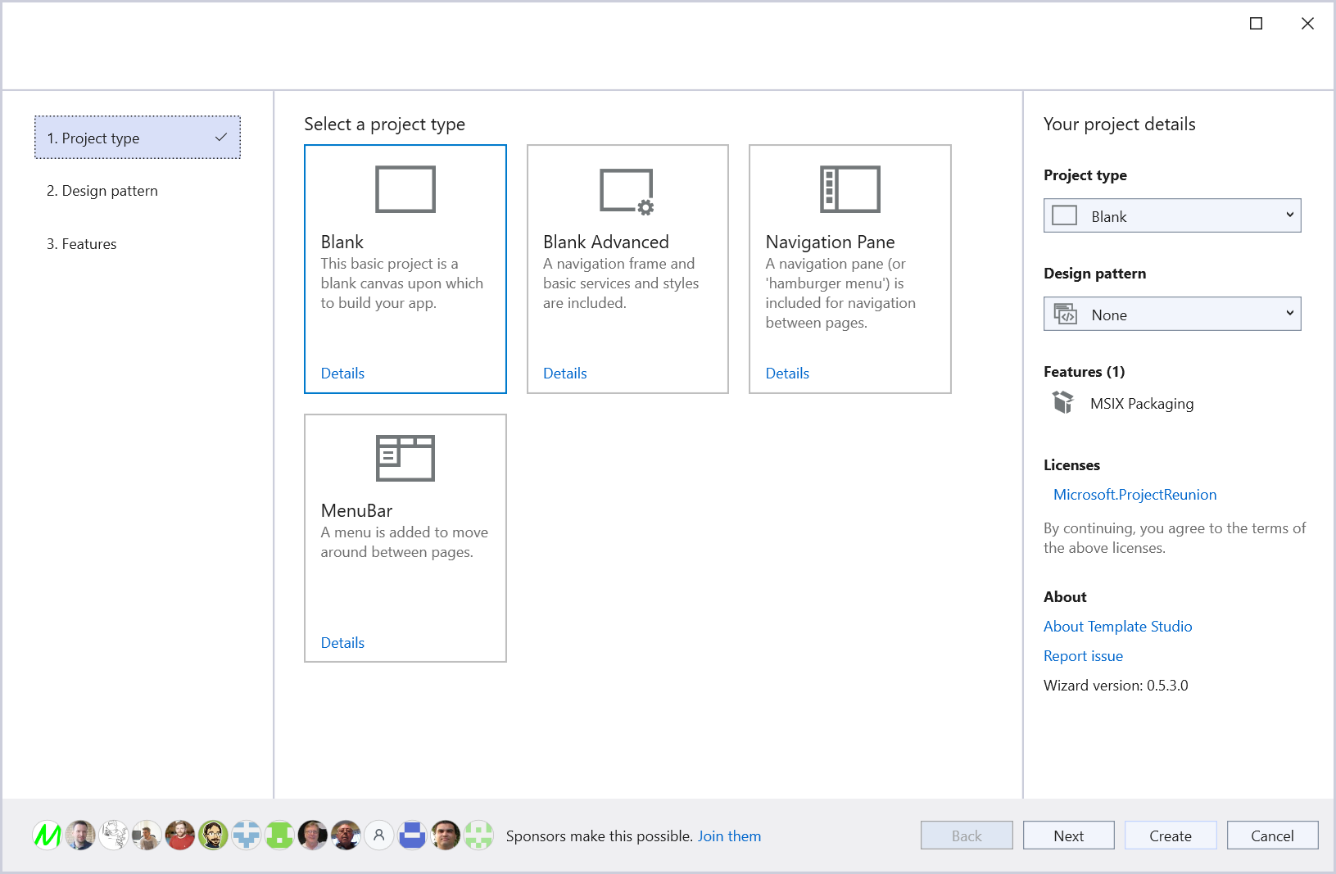Open About Template Studio link
Viewport: 1336px width, 874px height.
click(1117, 627)
